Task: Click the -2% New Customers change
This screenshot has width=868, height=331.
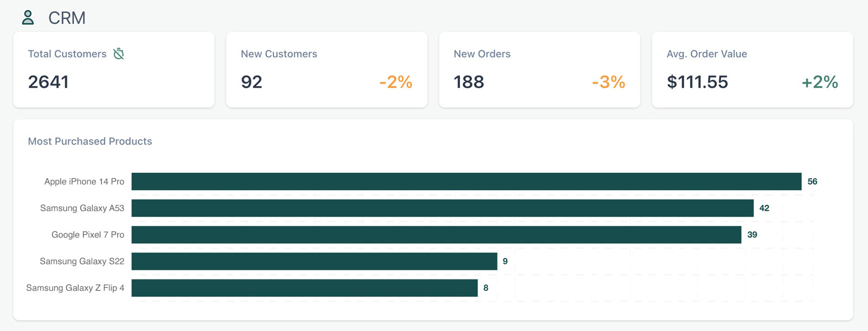Action: click(x=395, y=82)
